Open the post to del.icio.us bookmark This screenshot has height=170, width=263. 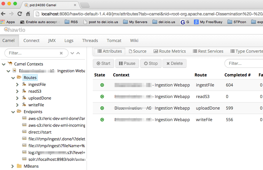click(x=101, y=22)
